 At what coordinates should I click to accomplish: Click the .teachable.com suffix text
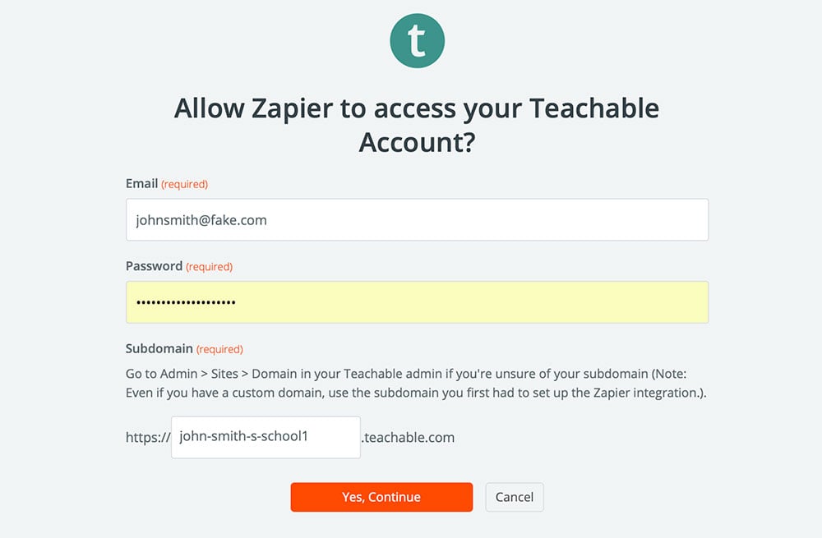tap(409, 437)
